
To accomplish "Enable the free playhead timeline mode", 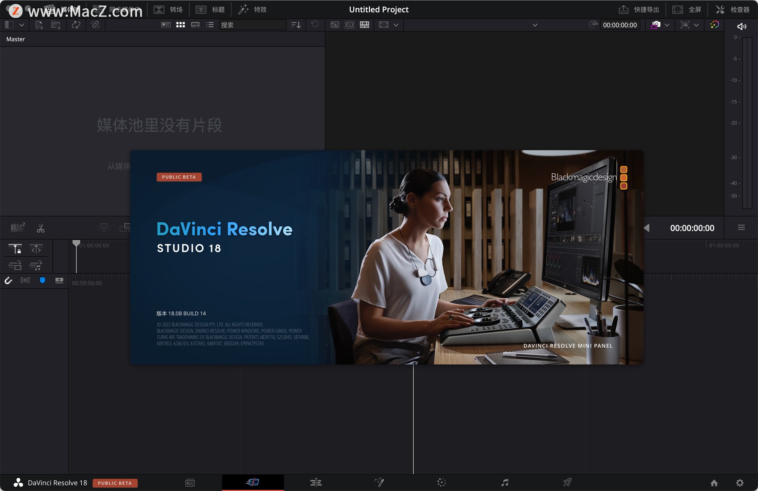I will (36, 249).
